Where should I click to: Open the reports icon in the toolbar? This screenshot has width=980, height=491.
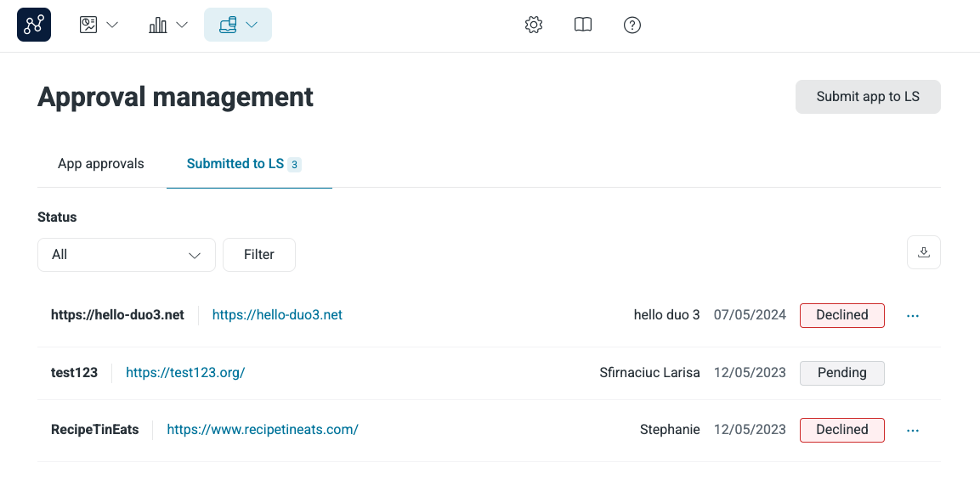(88, 25)
